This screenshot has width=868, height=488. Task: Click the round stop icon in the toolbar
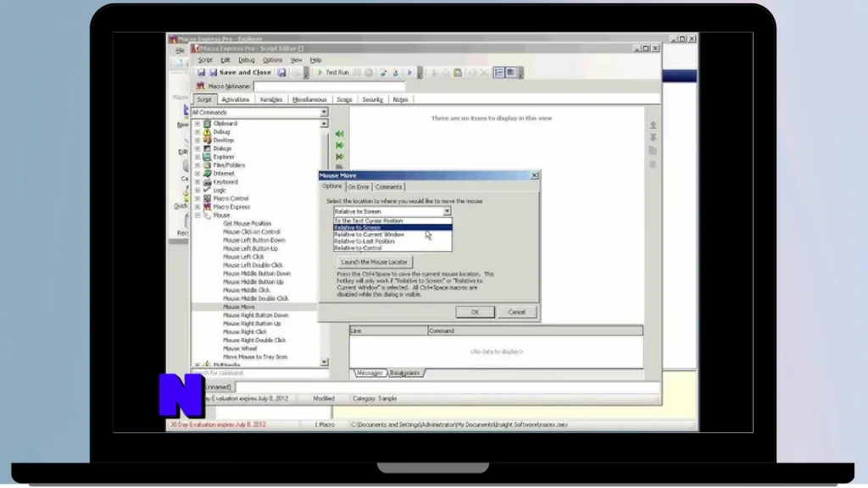tap(369, 73)
